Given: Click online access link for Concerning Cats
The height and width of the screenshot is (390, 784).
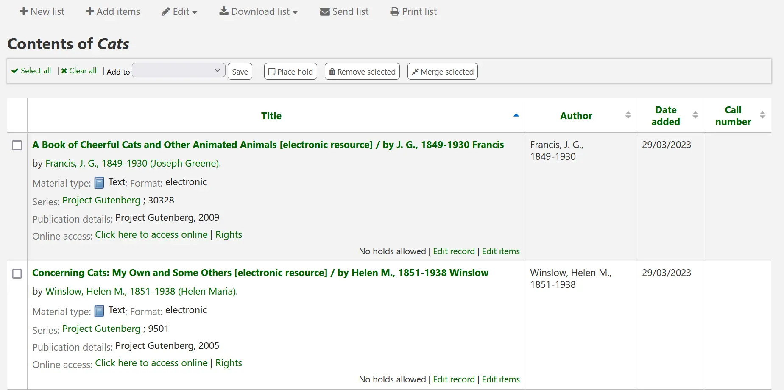Looking at the screenshot, I should [151, 363].
